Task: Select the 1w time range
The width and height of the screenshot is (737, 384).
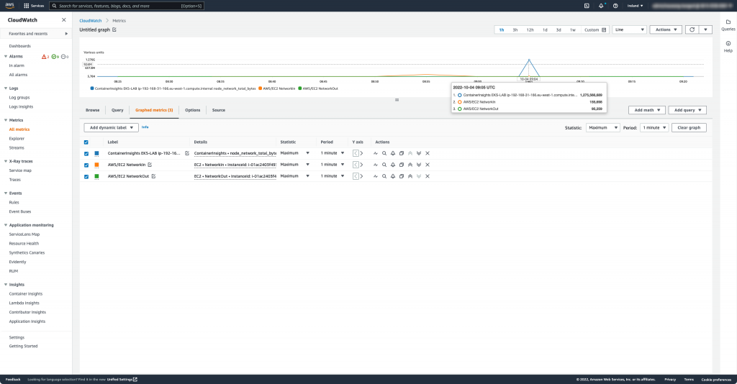Action: tap(573, 29)
